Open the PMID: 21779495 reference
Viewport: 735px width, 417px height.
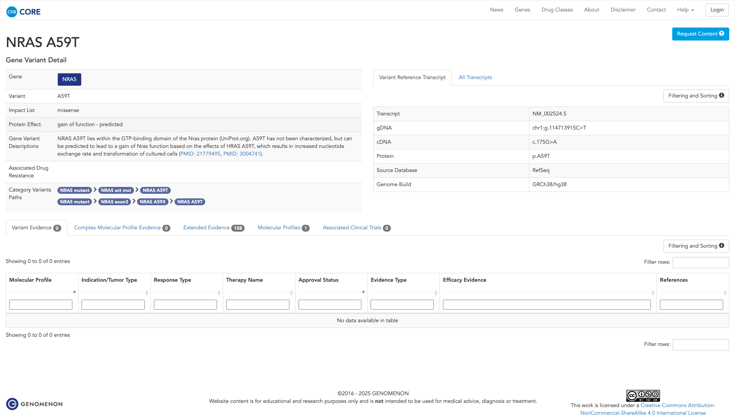[x=200, y=154]
